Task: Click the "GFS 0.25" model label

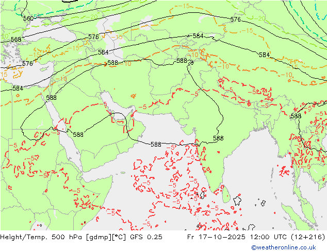Action: click(146, 237)
